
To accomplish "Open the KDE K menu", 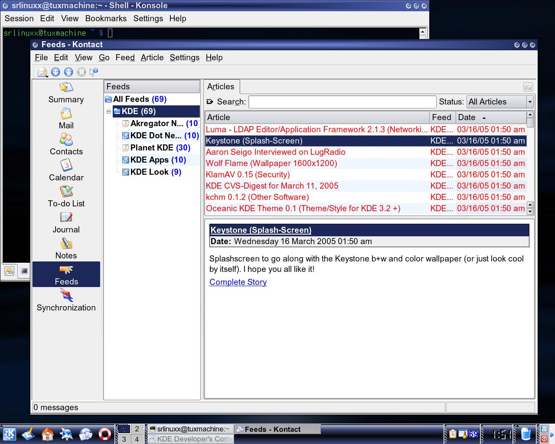I will coord(9,434).
